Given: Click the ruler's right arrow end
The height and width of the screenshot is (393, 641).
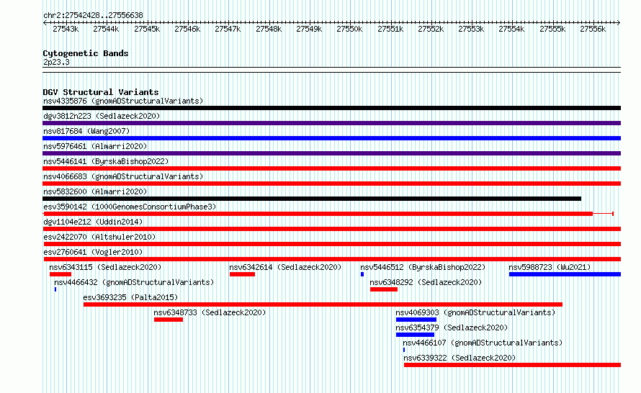Looking at the screenshot, I should (619, 23).
